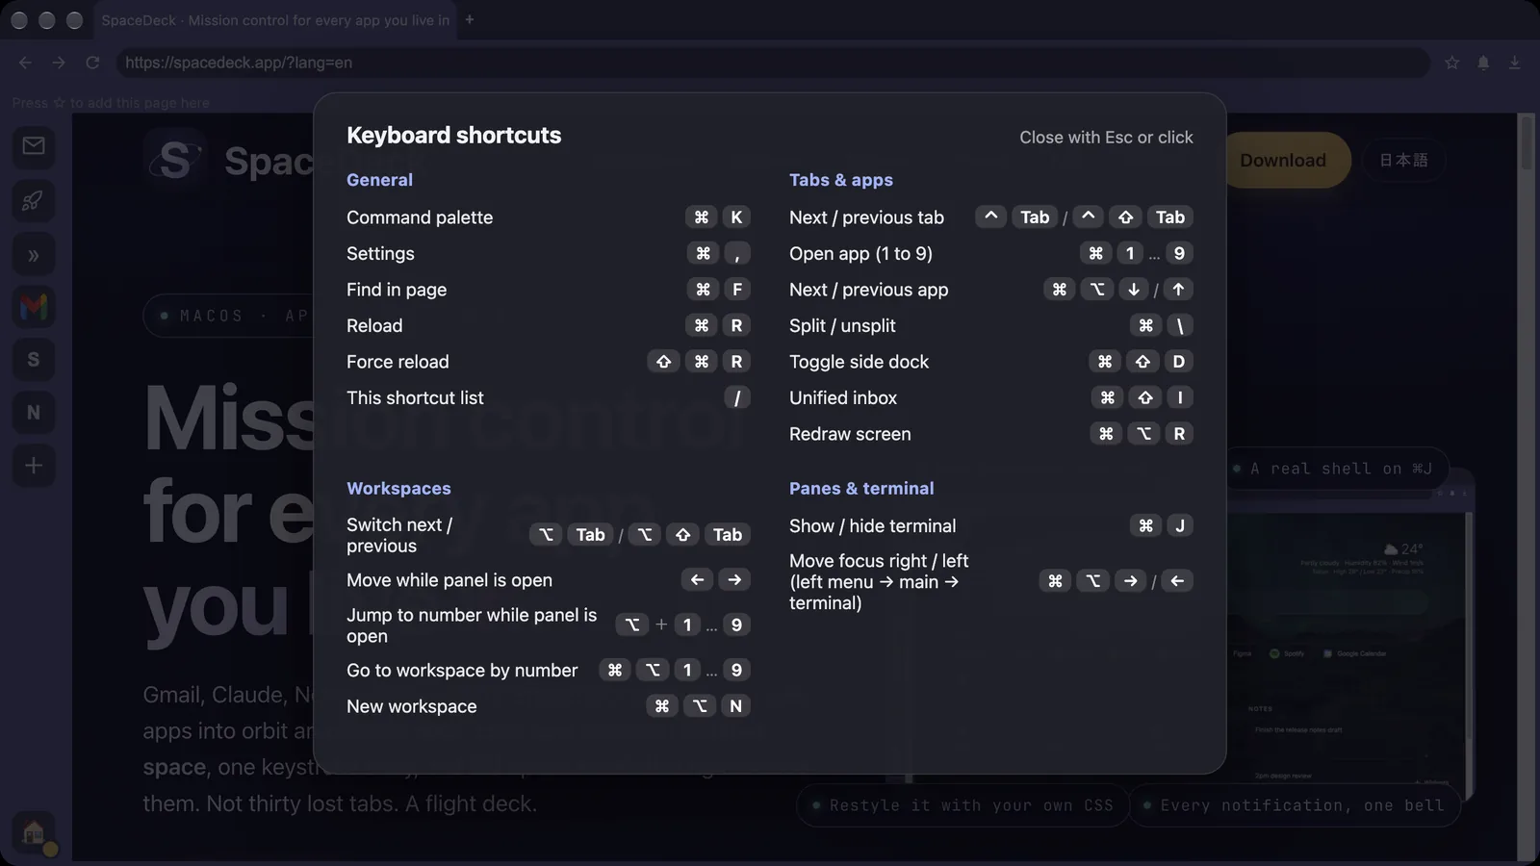The height and width of the screenshot is (866, 1540).
Task: Click the page vertical scrollbar
Action: [1526, 487]
